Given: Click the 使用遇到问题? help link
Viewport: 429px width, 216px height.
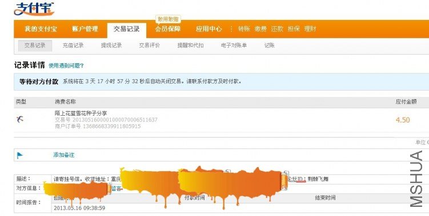Looking at the screenshot, I should [x=66, y=66].
